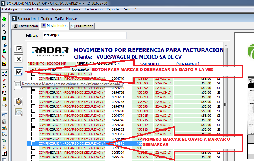This screenshot has width=254, height=161.
Task: Click the (x)= variables sidebar icon
Action: point(4,25)
